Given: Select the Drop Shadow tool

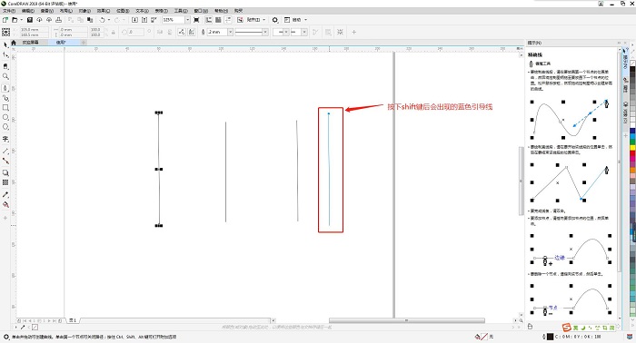Looking at the screenshot, I should pyautogui.click(x=5, y=172).
